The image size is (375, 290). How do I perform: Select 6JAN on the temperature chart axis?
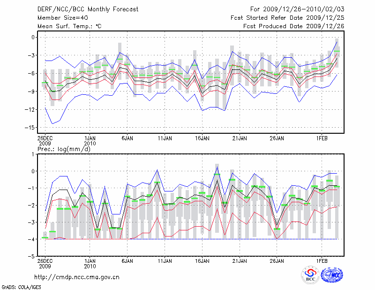[127, 138]
